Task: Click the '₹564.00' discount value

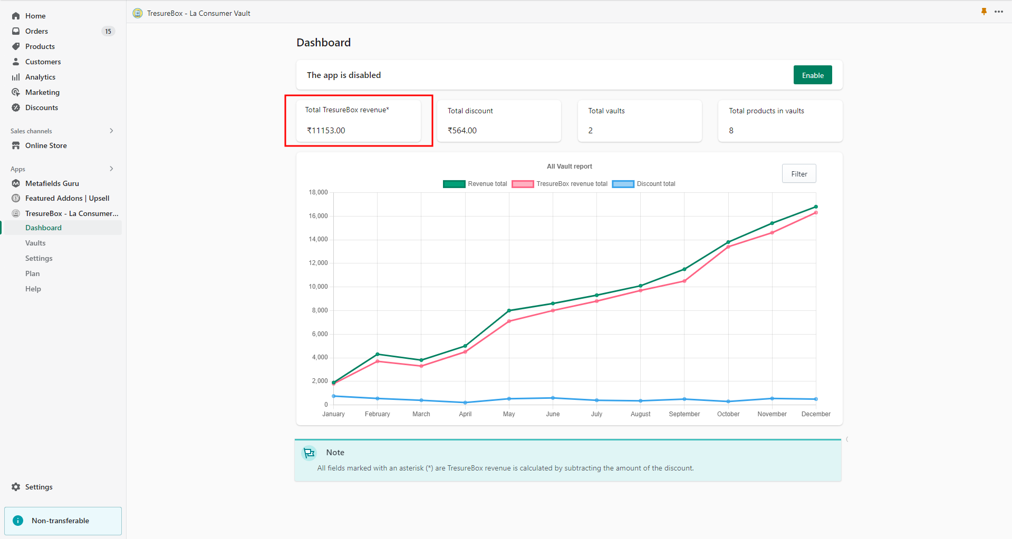Action: (x=462, y=130)
